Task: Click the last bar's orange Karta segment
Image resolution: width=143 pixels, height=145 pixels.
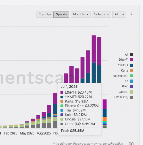Action: pyautogui.click(x=105, y=119)
